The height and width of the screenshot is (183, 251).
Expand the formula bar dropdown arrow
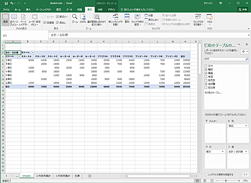[x=248, y=35]
